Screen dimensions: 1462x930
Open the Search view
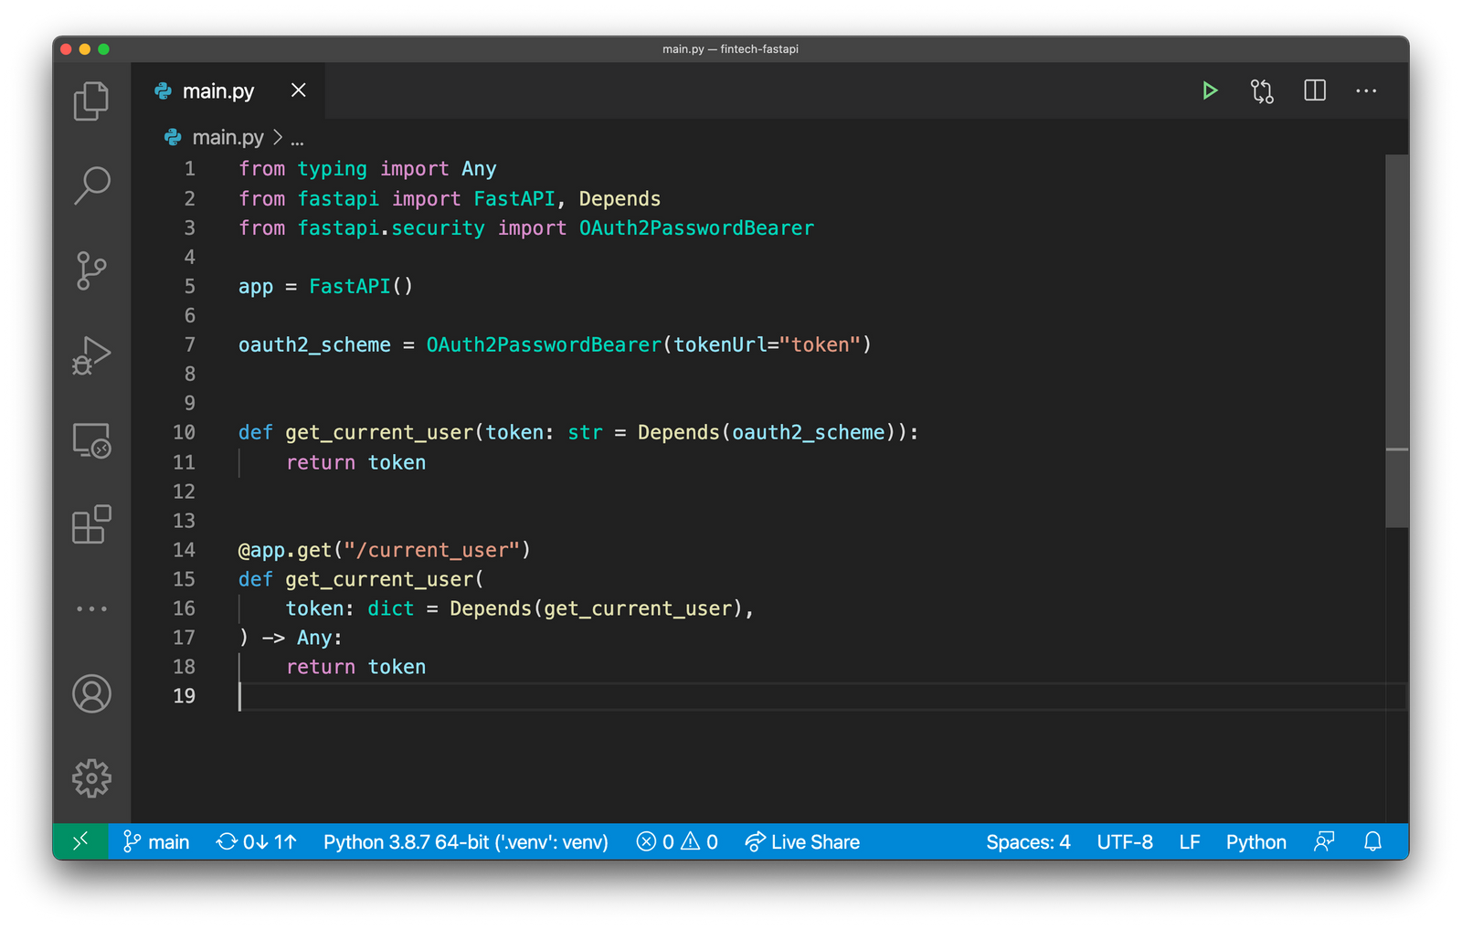pos(90,185)
